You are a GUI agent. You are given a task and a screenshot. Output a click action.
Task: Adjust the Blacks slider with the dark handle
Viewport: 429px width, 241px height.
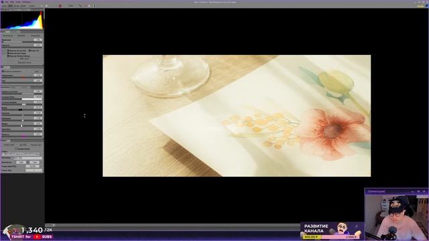22,110
